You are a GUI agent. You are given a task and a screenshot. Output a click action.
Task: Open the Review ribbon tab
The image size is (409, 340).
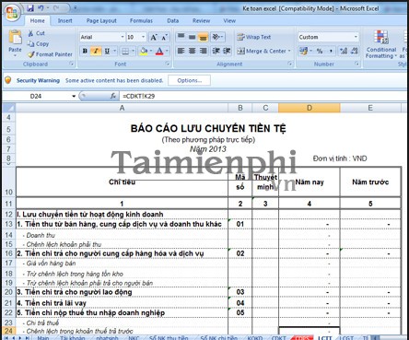[x=201, y=20]
